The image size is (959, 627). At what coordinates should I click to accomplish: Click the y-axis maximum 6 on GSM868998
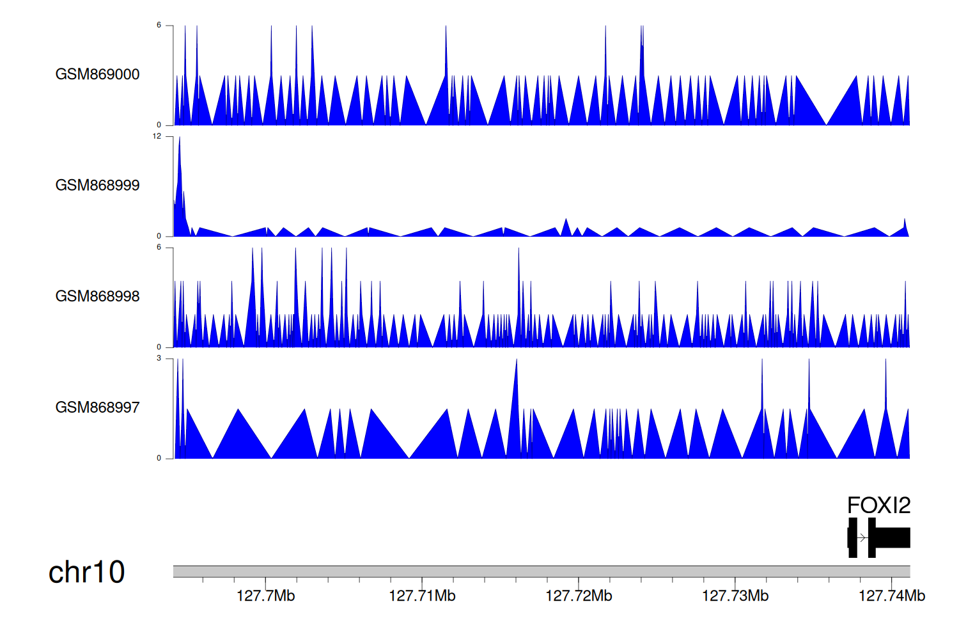(159, 247)
